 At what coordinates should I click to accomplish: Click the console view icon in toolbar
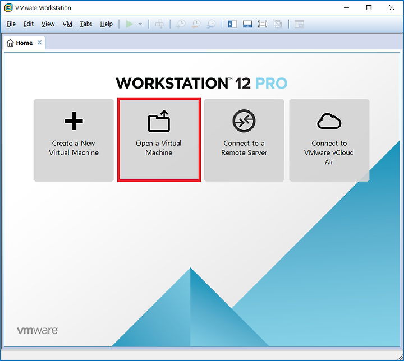coord(299,24)
